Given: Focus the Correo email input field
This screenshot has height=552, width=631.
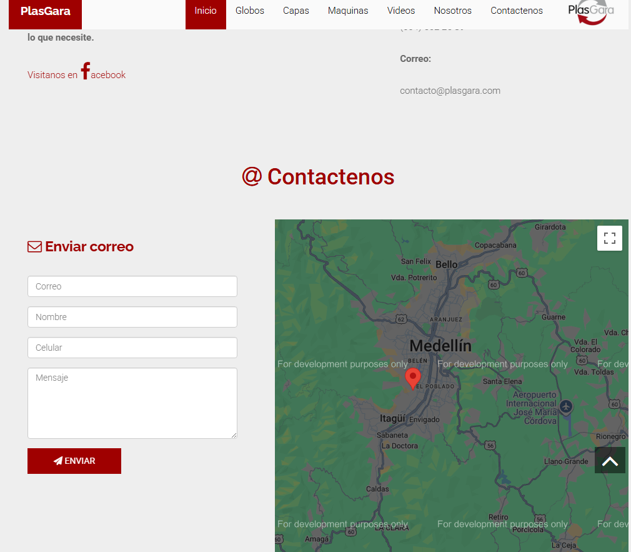Looking at the screenshot, I should click(132, 286).
